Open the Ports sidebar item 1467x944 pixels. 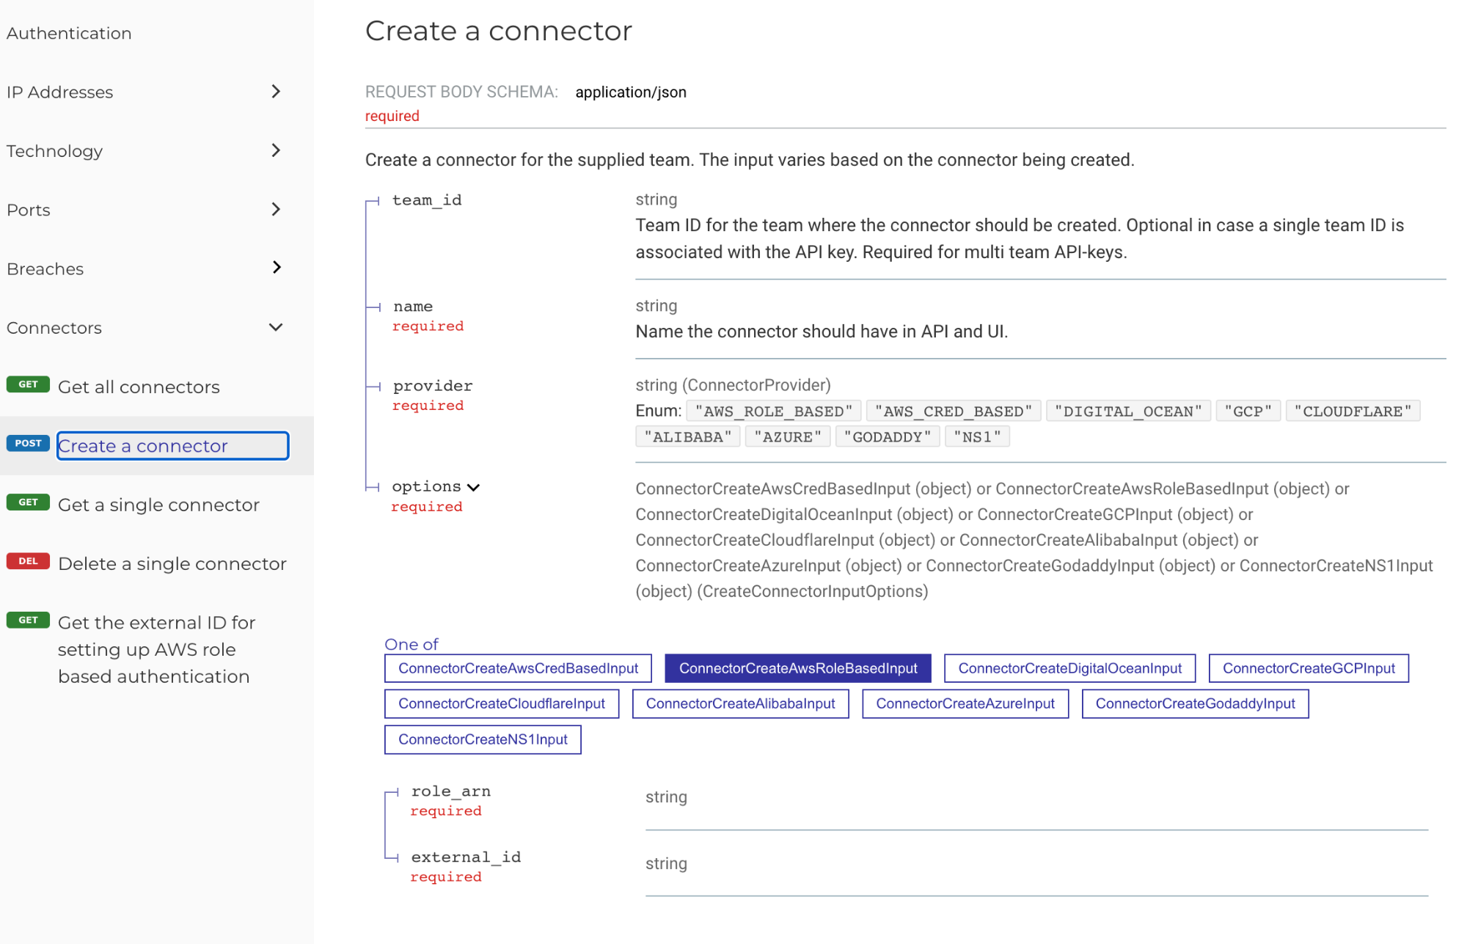29,210
